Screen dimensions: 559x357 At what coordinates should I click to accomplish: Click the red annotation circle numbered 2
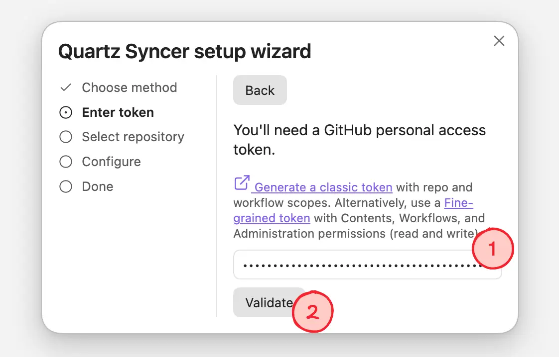click(313, 312)
